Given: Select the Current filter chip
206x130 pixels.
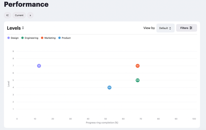Looking at the screenshot, I should pos(19,15).
